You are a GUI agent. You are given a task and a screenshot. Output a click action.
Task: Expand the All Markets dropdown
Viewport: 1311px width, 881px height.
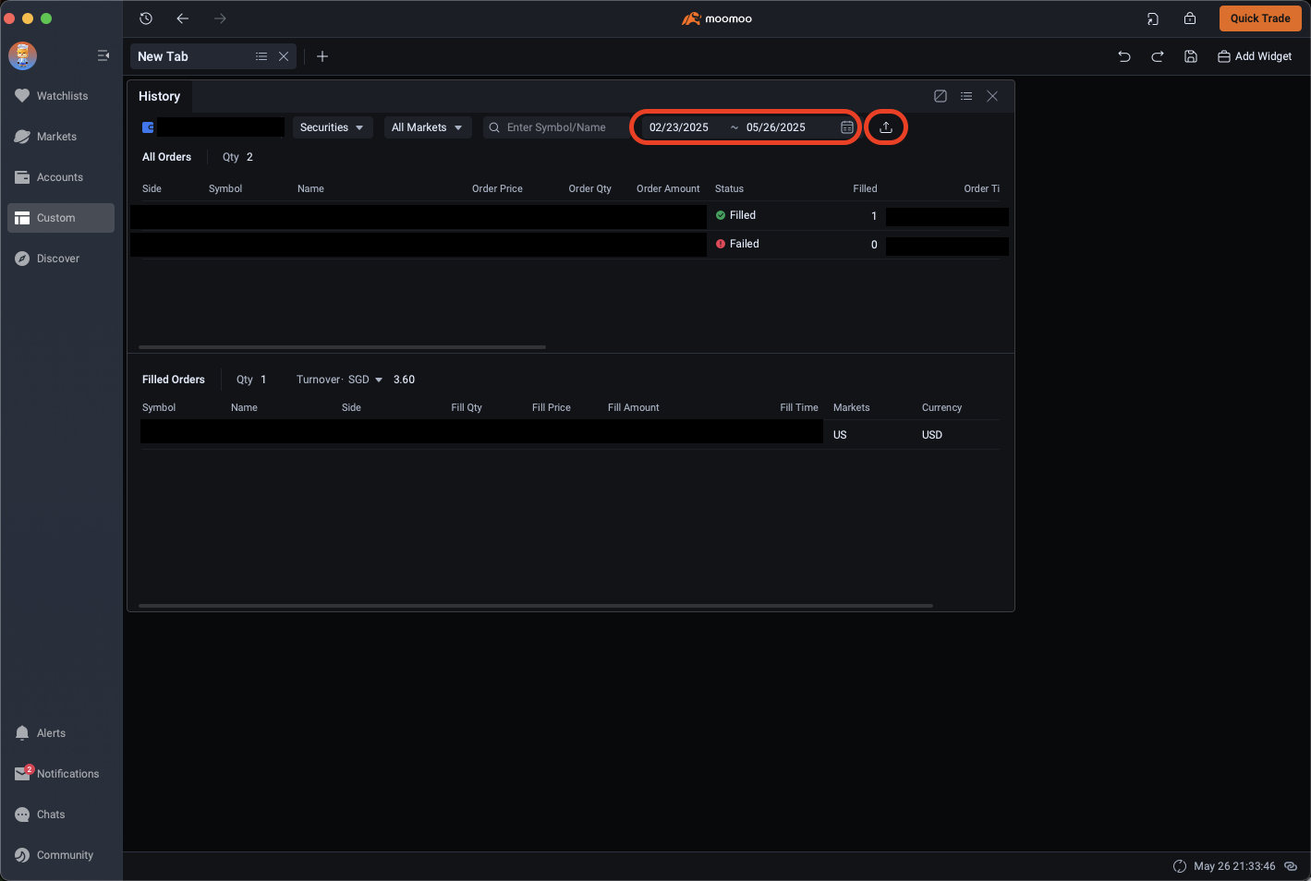427,127
